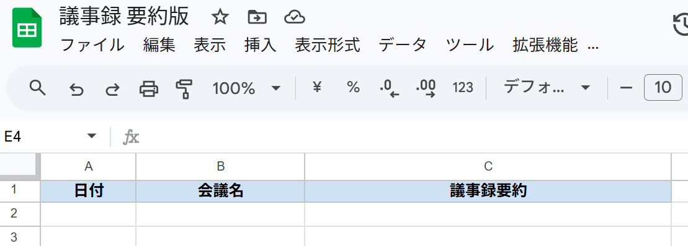Decrease font size with minus button
Image resolution: width=688 pixels, height=246 pixels.
[x=626, y=88]
